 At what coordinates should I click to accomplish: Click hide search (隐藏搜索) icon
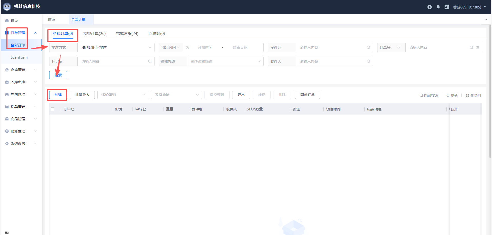[421, 95]
